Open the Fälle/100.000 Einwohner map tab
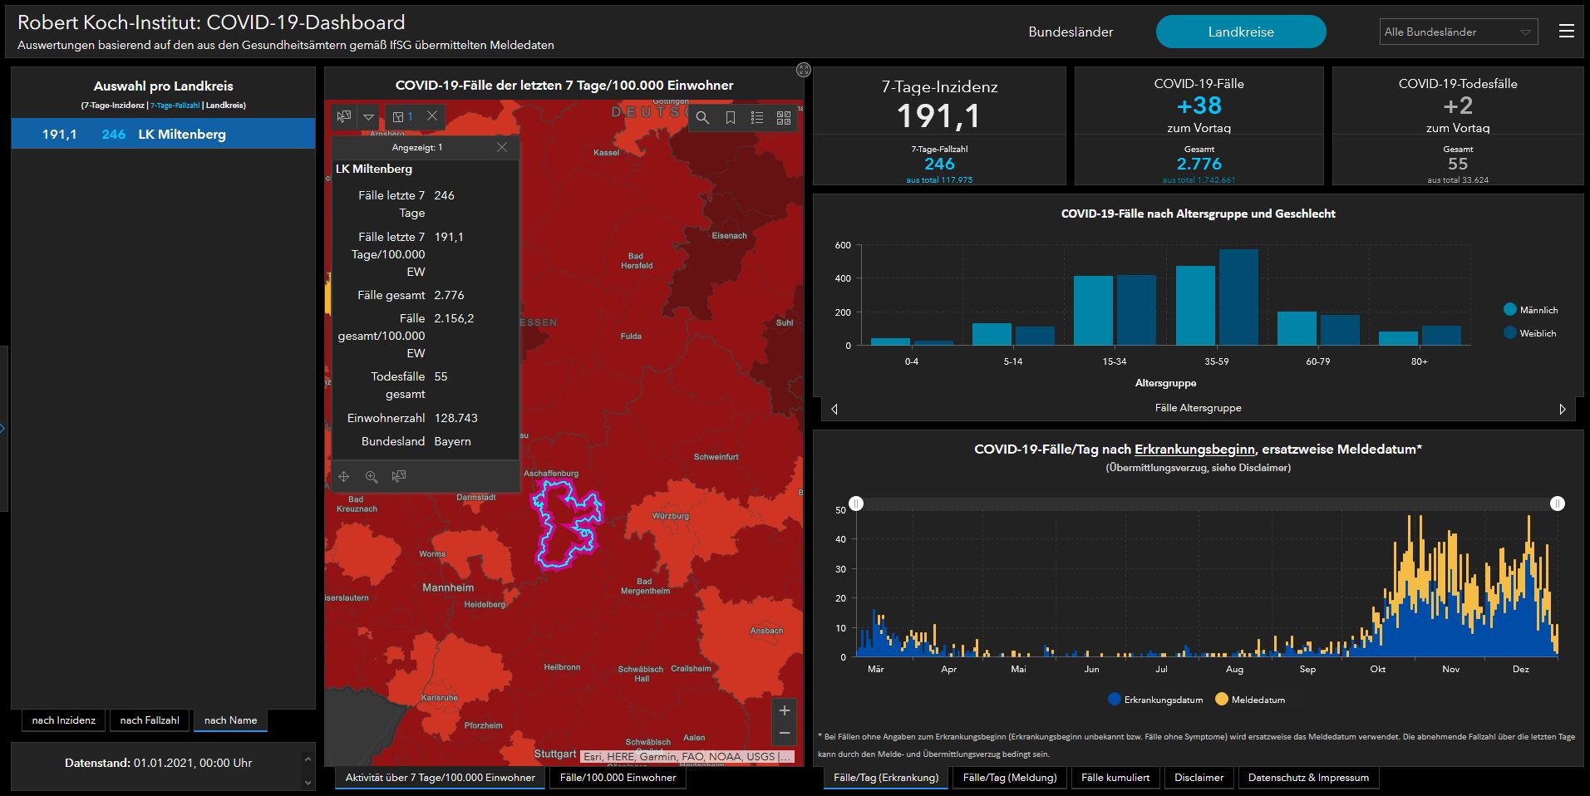Viewport: 1590px width, 796px height. tap(618, 778)
